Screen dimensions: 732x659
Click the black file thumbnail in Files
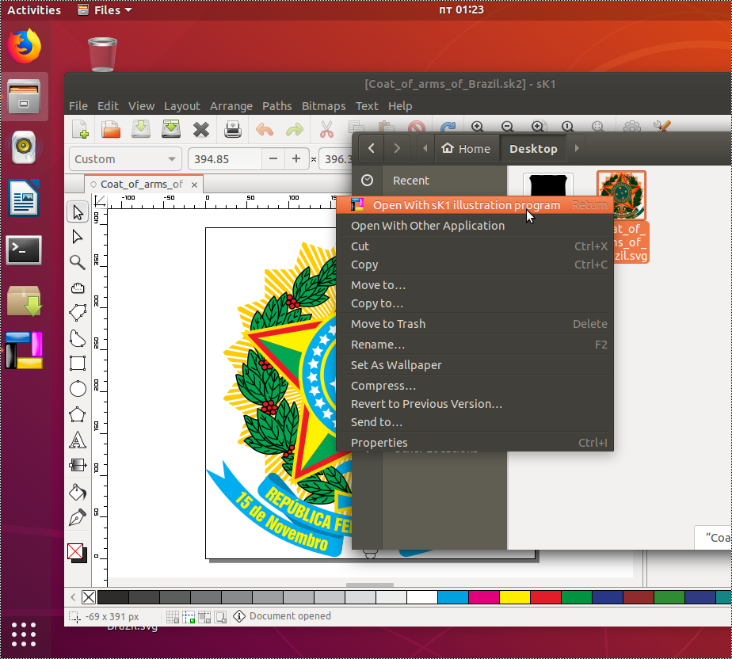[548, 186]
